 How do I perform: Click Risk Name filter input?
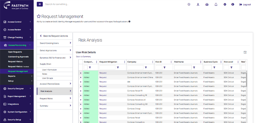[x=183, y=68]
